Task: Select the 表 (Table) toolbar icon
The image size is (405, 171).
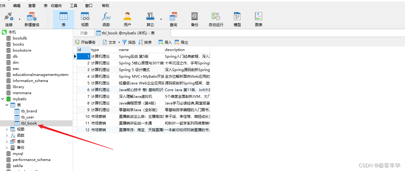Action: (64, 19)
